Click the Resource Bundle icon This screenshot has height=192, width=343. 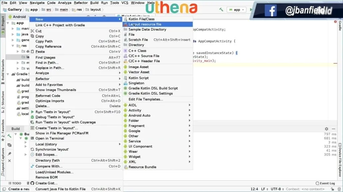click(x=126, y=167)
